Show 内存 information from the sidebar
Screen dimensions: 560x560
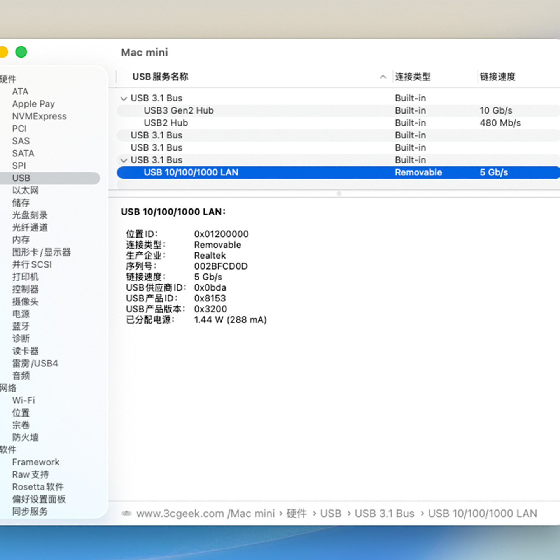21,240
